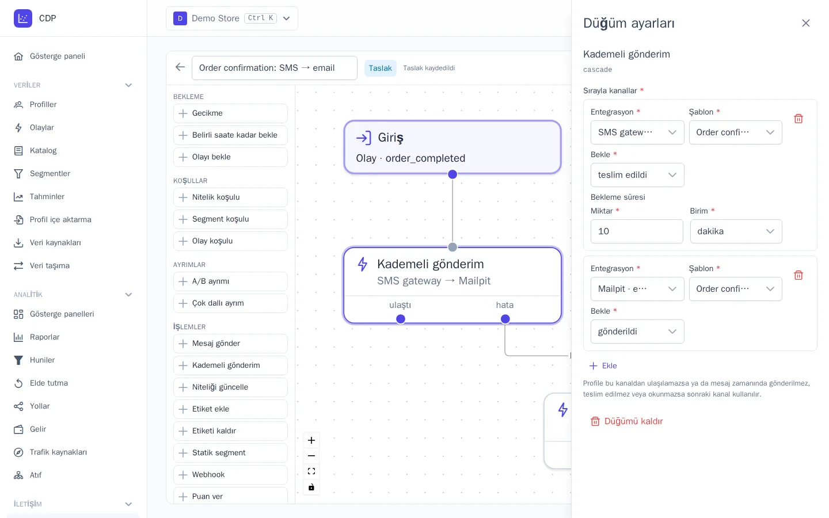Click the Veri taşıma arrows icon

(x=18, y=266)
